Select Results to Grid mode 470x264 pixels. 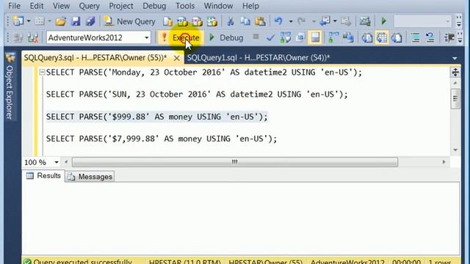[x=382, y=37]
